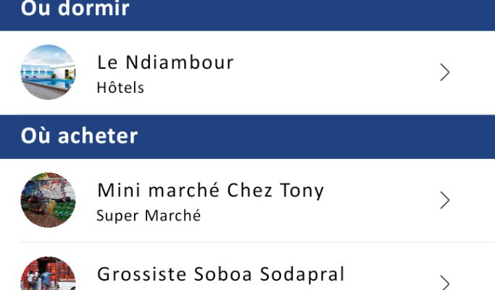Image resolution: width=495 pixels, height=290 pixels.
Task: Tap the Grossiste Soboa Sodapral round thumbnail
Action: click(48, 275)
